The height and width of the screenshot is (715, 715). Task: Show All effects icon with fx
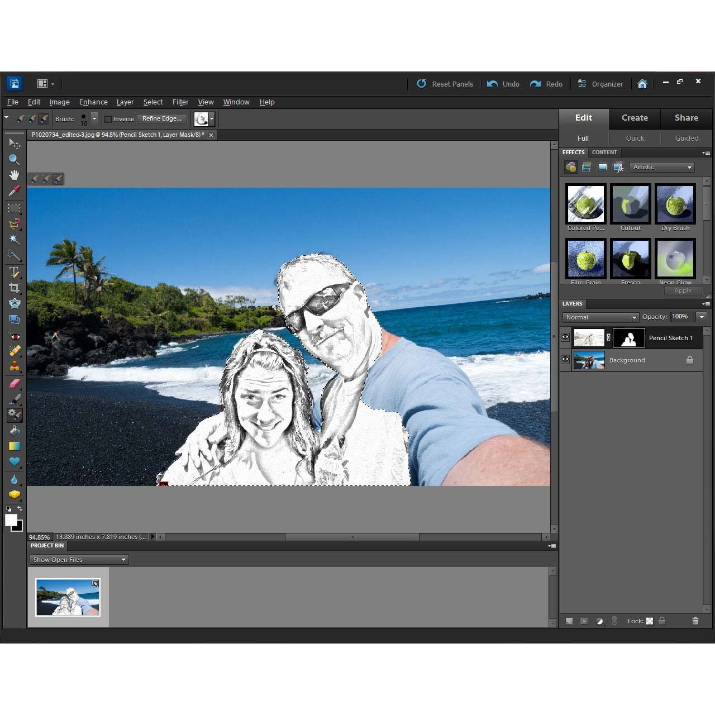click(x=618, y=167)
